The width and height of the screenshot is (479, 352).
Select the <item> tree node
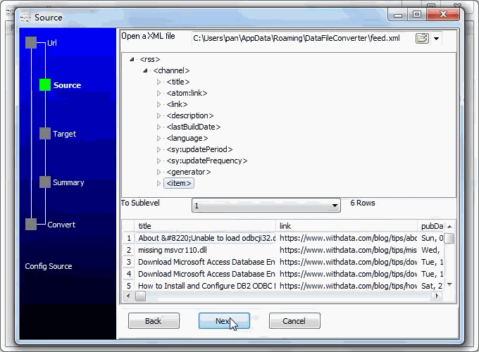tap(178, 184)
